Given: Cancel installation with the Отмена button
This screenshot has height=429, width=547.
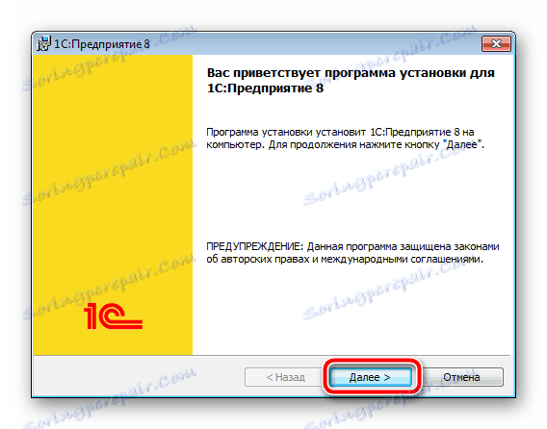Looking at the screenshot, I should [461, 377].
